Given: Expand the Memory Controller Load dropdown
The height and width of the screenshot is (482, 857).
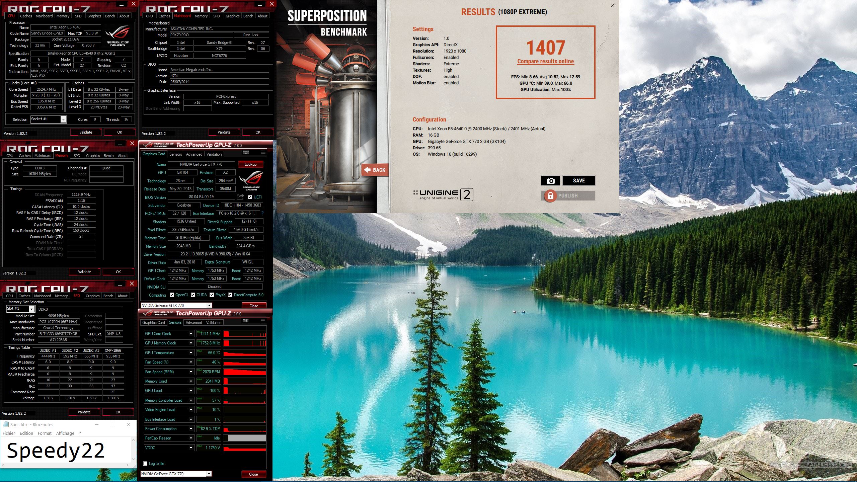Looking at the screenshot, I should 191,400.
